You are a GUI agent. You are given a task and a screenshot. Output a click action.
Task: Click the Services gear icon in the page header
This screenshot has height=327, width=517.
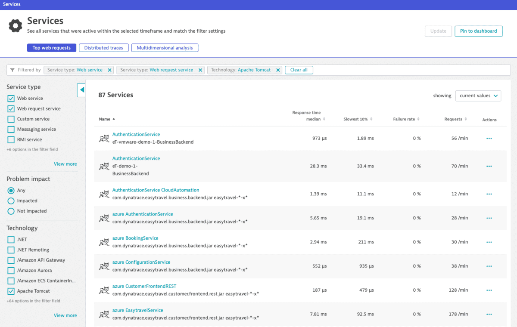[x=15, y=26]
